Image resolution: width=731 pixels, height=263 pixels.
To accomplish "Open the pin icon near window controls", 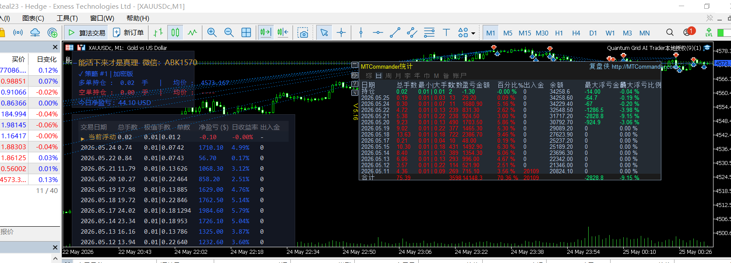I will coord(710,18).
